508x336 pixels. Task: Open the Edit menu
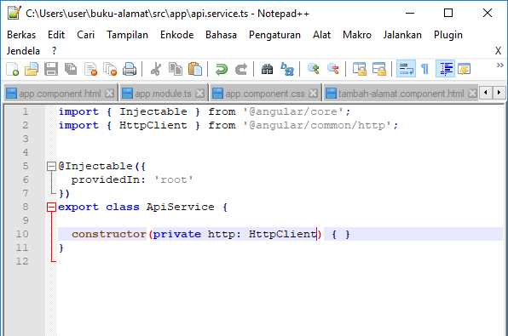click(56, 35)
